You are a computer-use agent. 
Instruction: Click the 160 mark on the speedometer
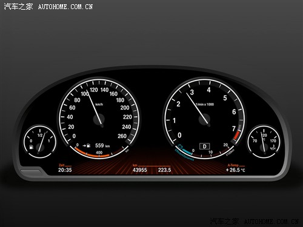point(113,94)
